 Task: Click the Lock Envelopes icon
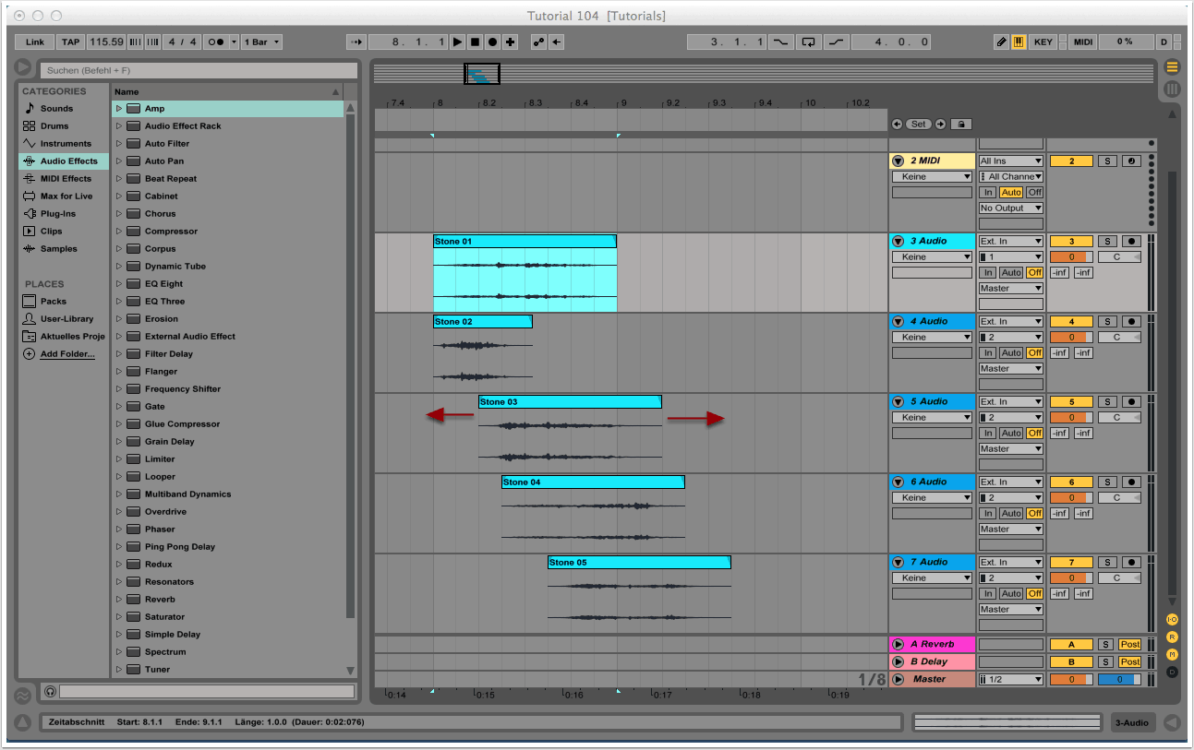click(960, 124)
